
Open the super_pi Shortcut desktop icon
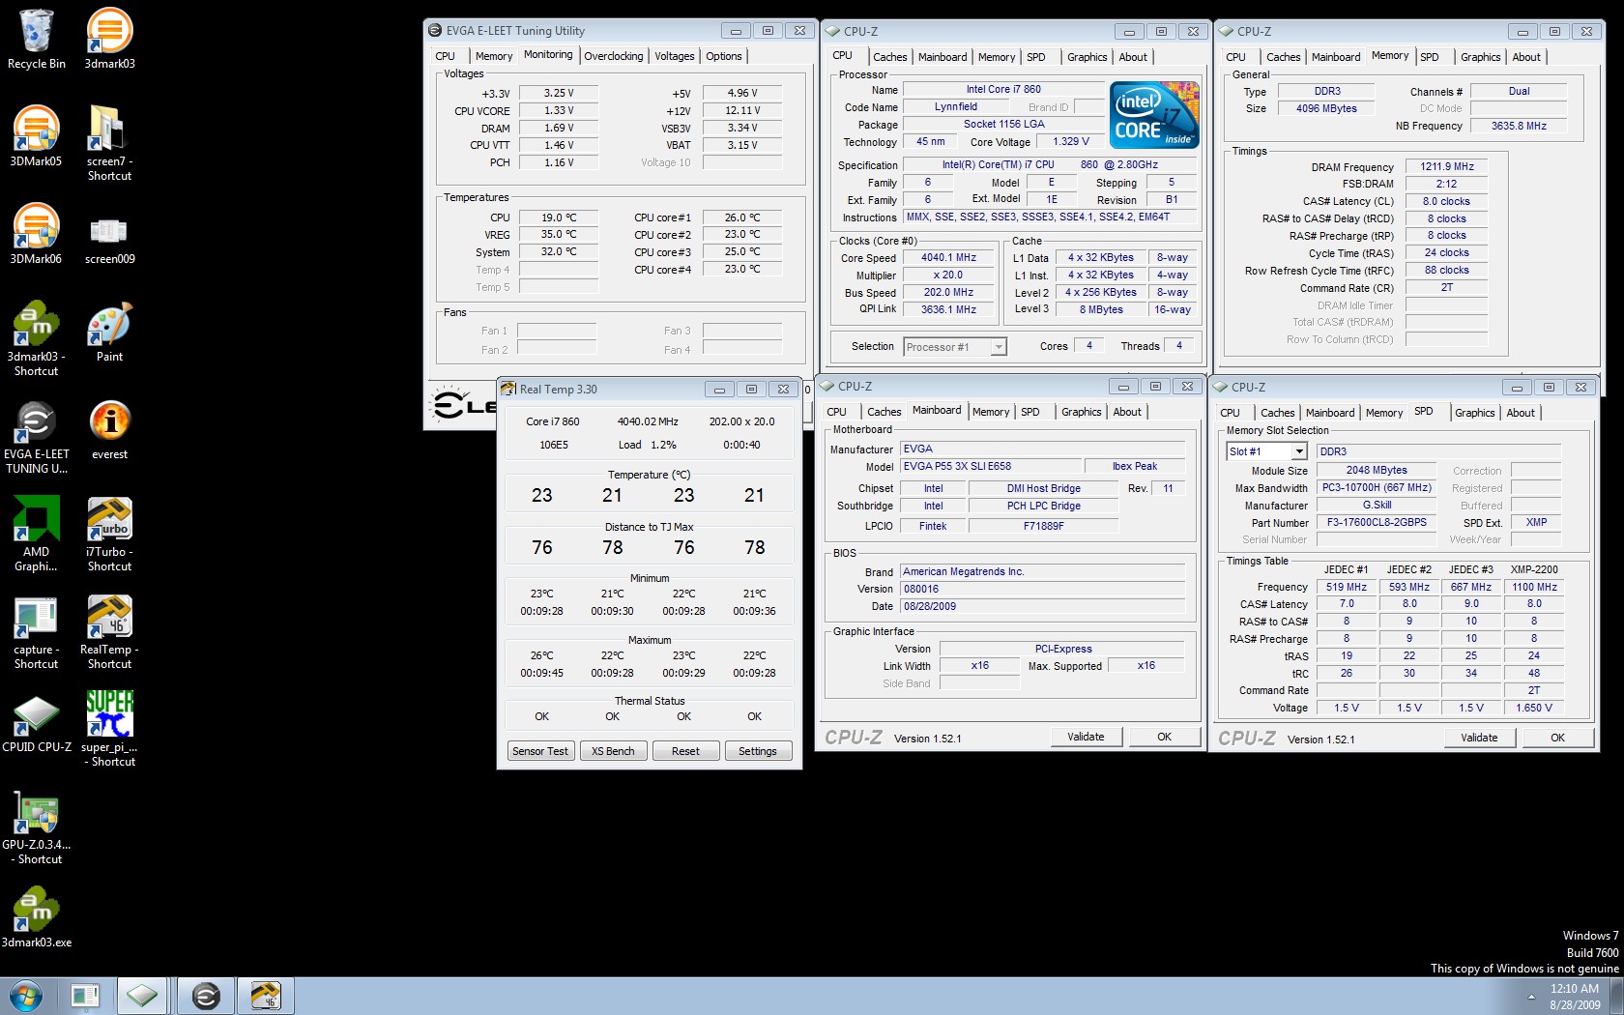[x=109, y=729]
